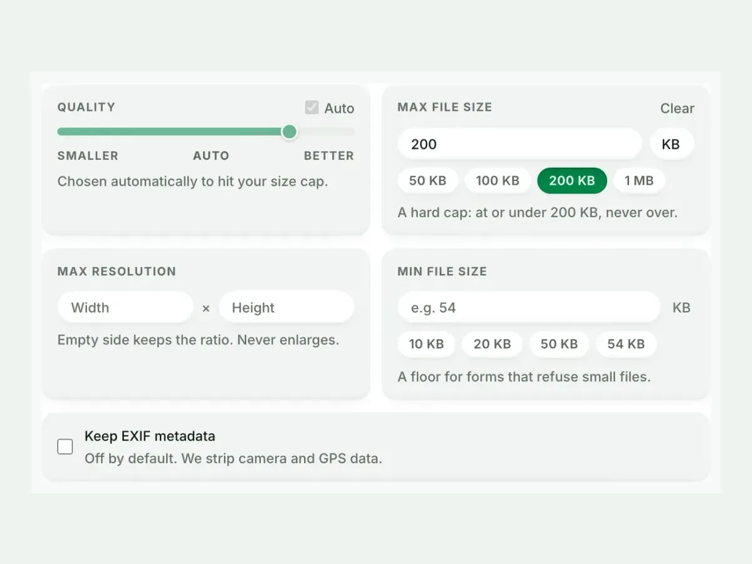The image size is (752, 564).
Task: Enable the Keep EXIF metadata checkbox
Action: [65, 447]
